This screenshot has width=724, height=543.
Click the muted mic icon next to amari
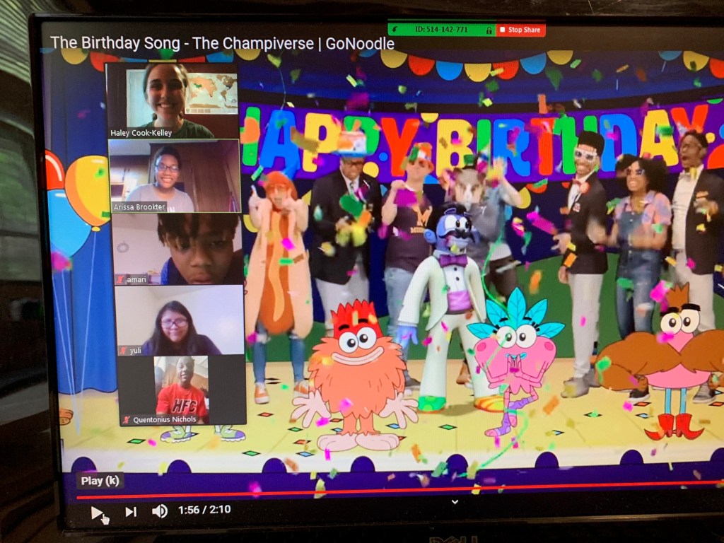[x=122, y=281]
